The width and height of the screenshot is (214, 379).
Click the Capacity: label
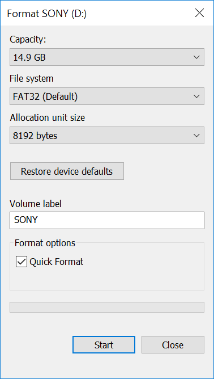coord(28,40)
